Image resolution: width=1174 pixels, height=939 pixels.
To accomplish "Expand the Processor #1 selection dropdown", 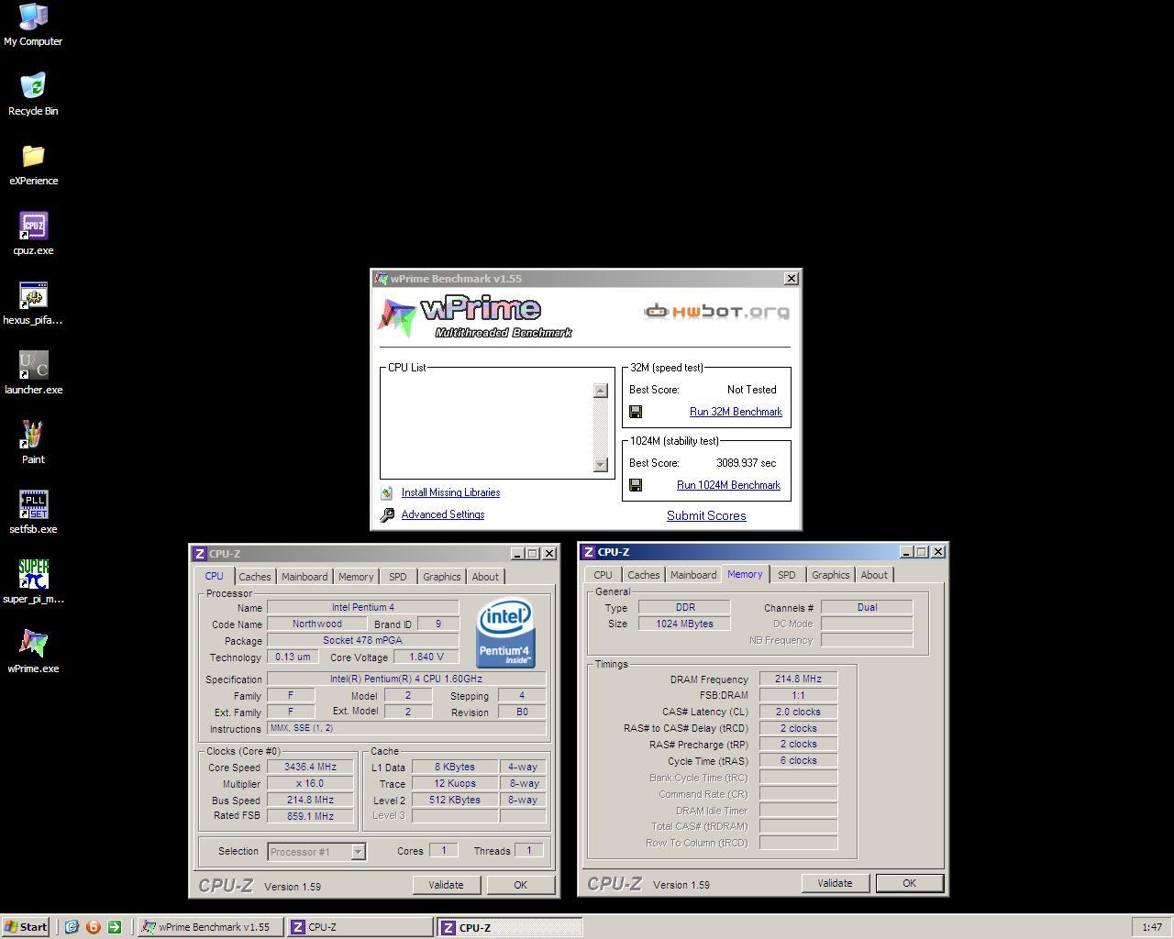I will pos(359,852).
